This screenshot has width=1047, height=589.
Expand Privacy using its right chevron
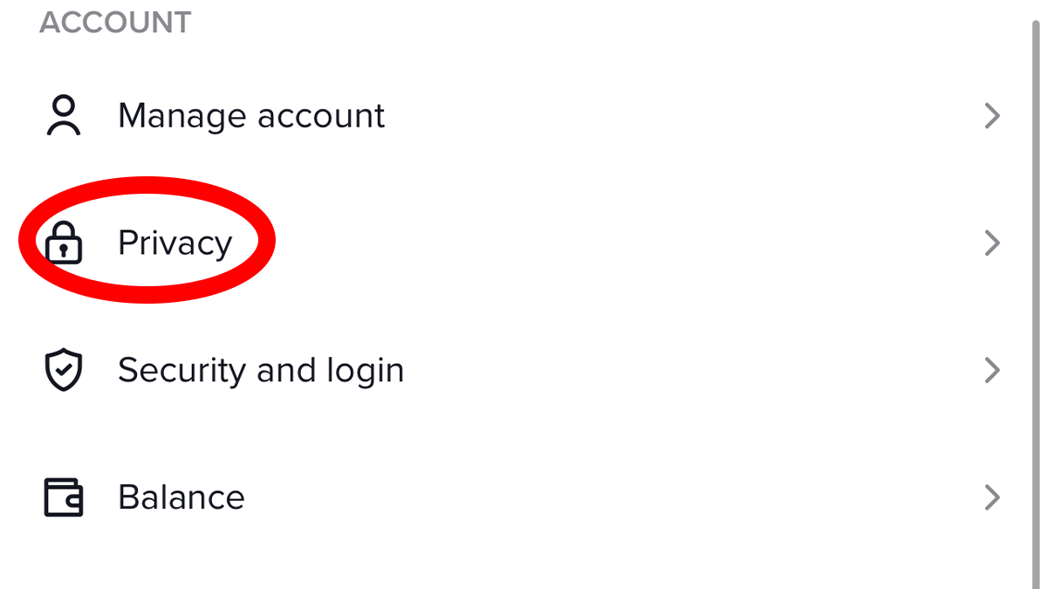click(x=992, y=243)
